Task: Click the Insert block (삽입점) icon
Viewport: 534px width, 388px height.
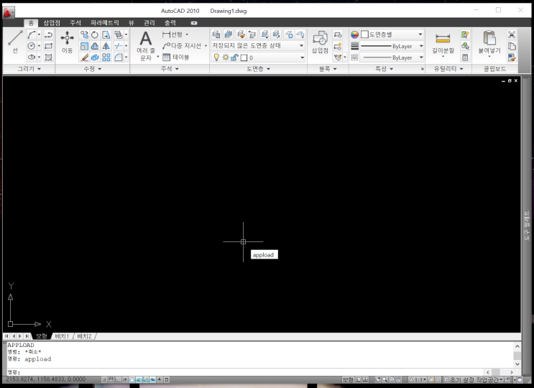Action: [320, 42]
